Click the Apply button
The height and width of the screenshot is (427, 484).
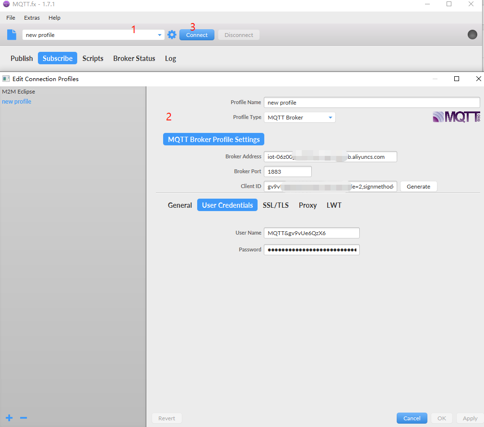click(x=470, y=418)
